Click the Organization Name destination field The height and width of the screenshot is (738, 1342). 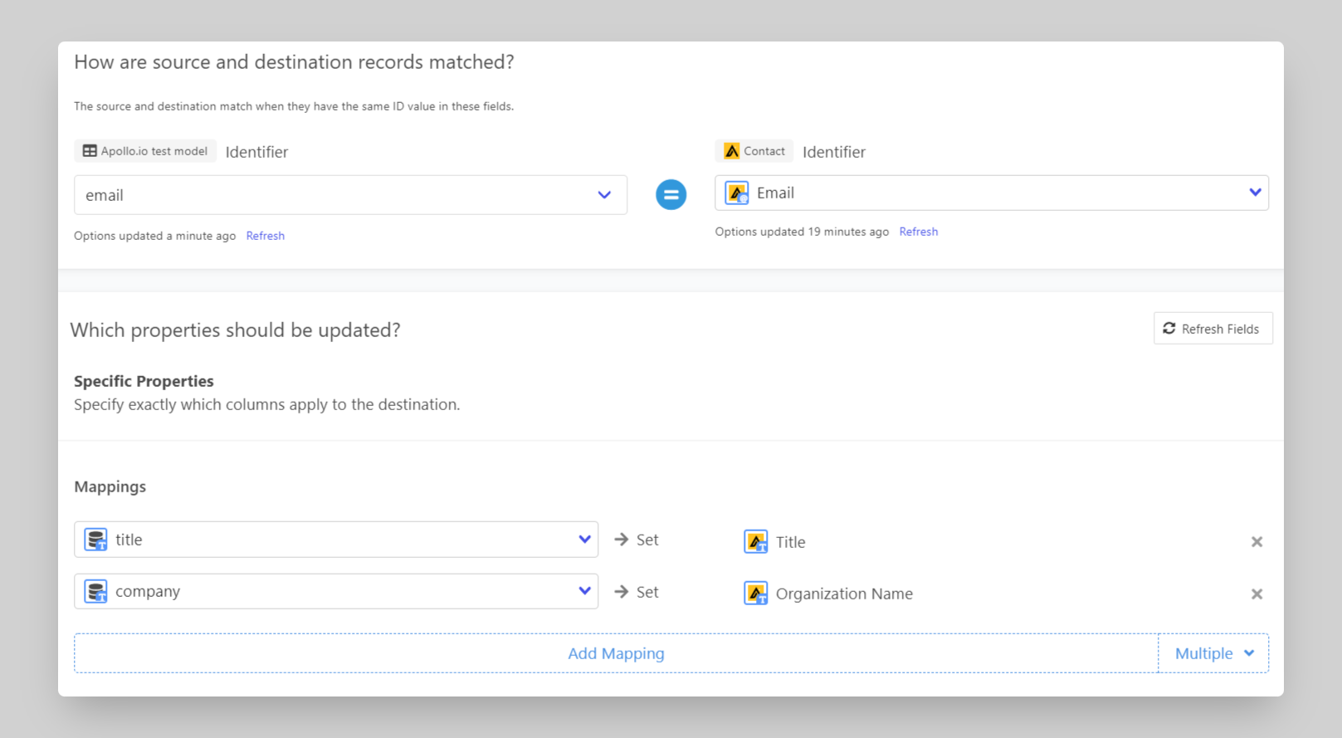(x=843, y=594)
